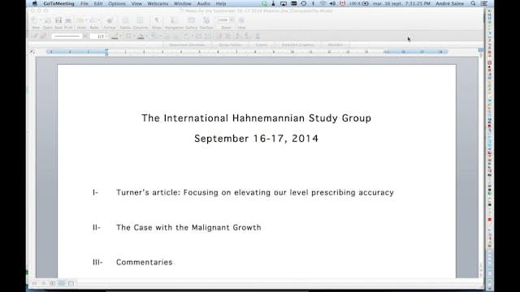Click the Time Machine clock icon

[303, 3]
